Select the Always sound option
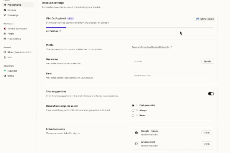The width and height of the screenshot is (230, 153). (133, 110)
